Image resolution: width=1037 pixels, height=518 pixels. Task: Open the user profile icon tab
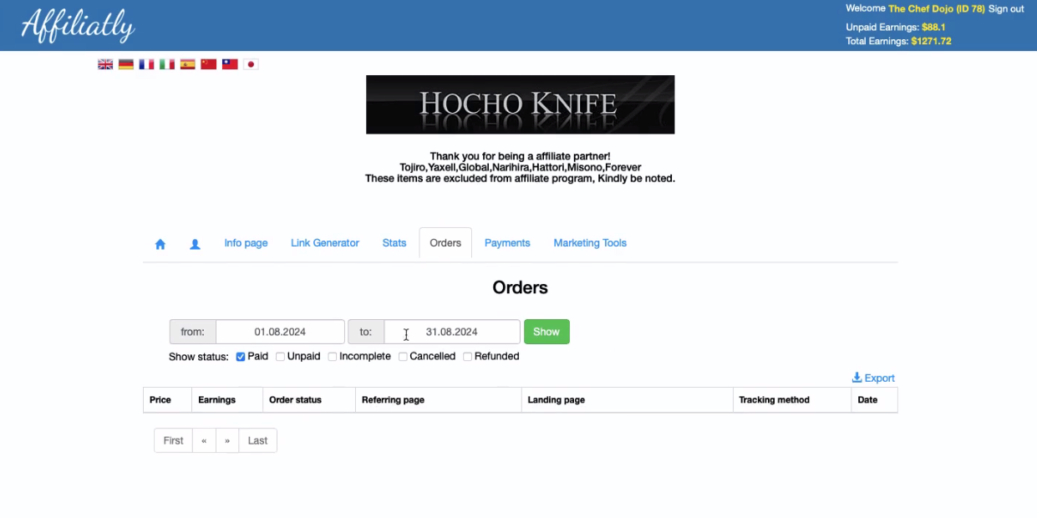(x=195, y=244)
